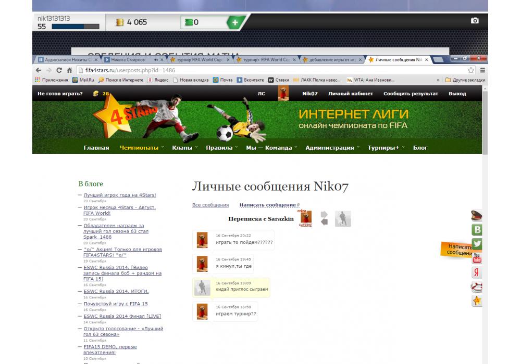Viewport: 521px width, 364px height.
Task: Close the Личные сообщения tab
Action: pyautogui.click(x=426, y=60)
